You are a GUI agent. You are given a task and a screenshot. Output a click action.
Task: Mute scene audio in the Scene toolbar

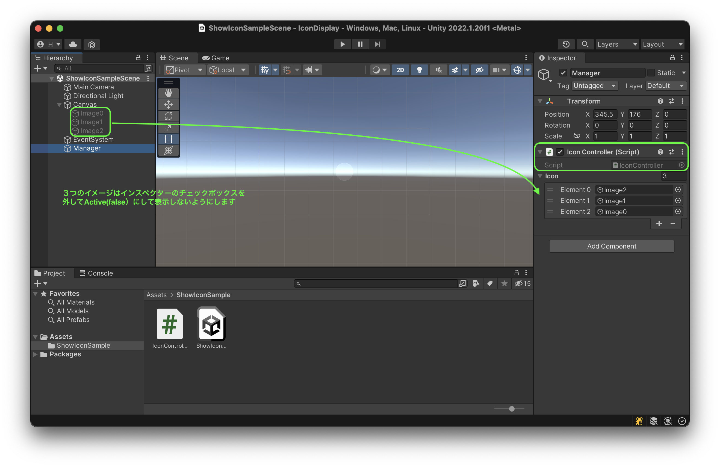(438, 70)
